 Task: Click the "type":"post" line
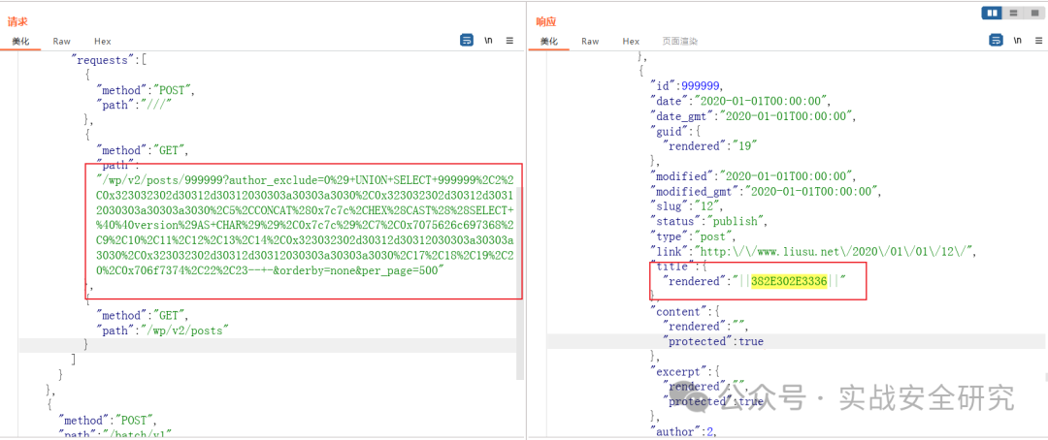tap(693, 236)
